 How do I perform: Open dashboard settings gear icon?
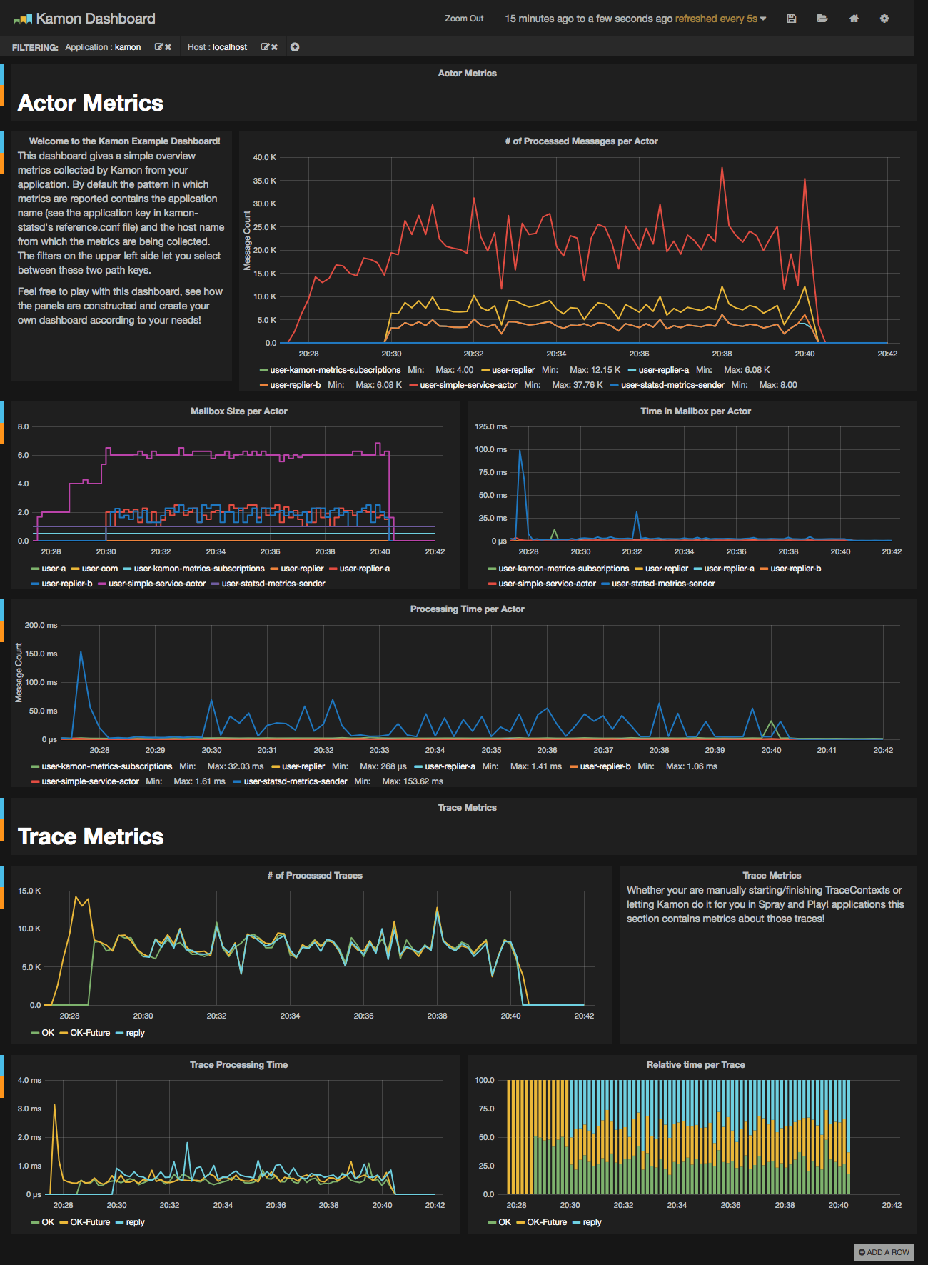884,19
